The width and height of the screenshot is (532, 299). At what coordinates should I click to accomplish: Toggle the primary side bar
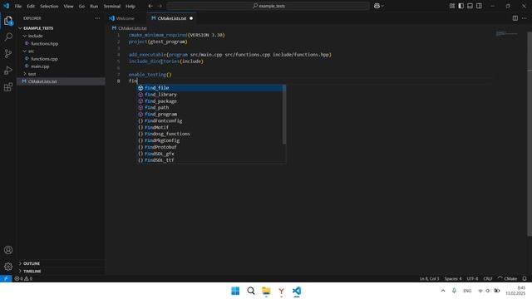461,6
